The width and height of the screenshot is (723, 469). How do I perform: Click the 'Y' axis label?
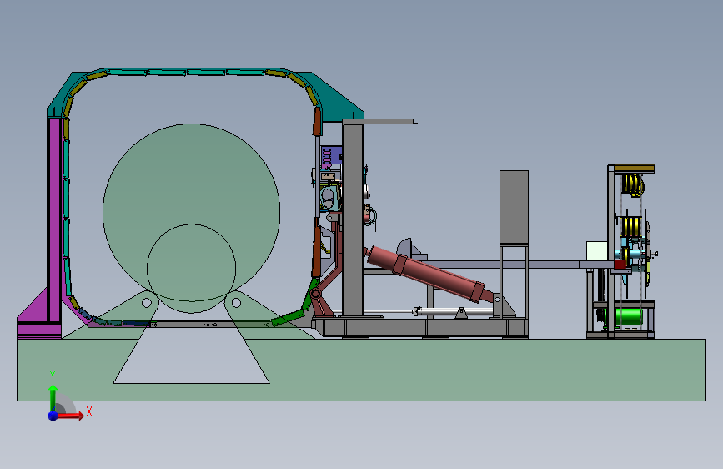(x=53, y=376)
